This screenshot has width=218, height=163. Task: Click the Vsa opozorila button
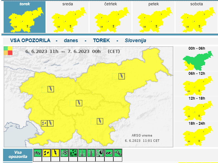point(18,154)
